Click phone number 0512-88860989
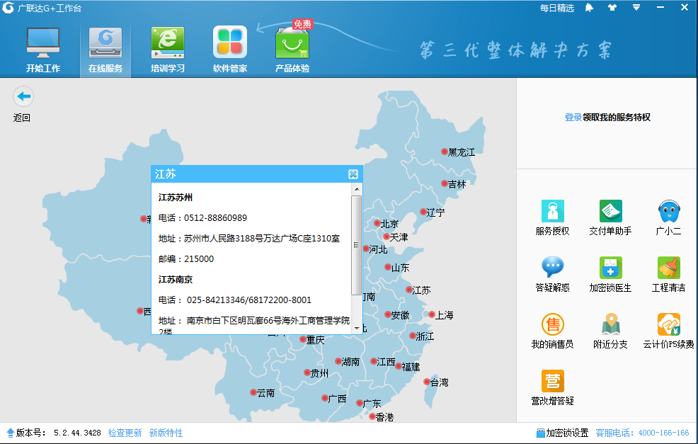698x444 pixels. (215, 218)
